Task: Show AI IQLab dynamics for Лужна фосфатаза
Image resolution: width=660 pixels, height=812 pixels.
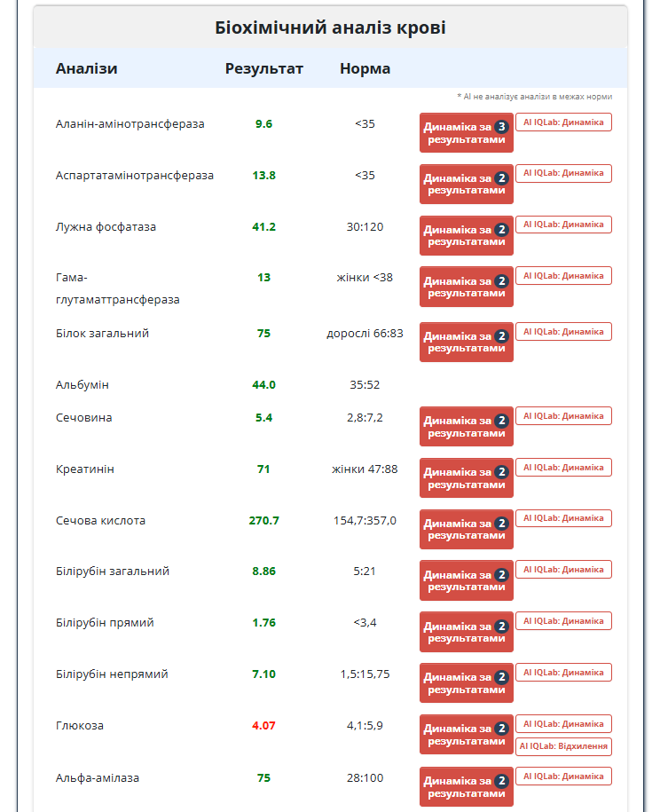Action: pyautogui.click(x=563, y=225)
